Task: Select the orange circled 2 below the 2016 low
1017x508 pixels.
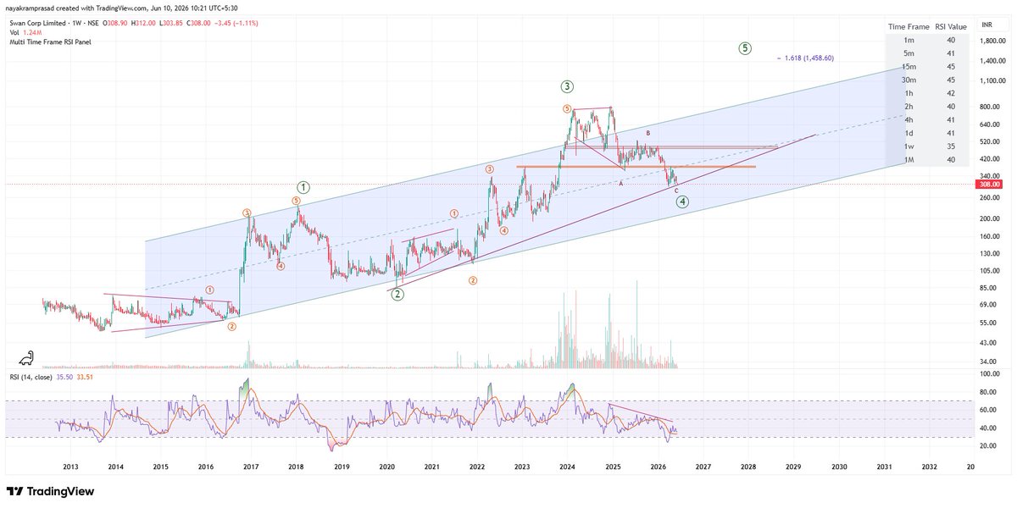Action: [231, 326]
